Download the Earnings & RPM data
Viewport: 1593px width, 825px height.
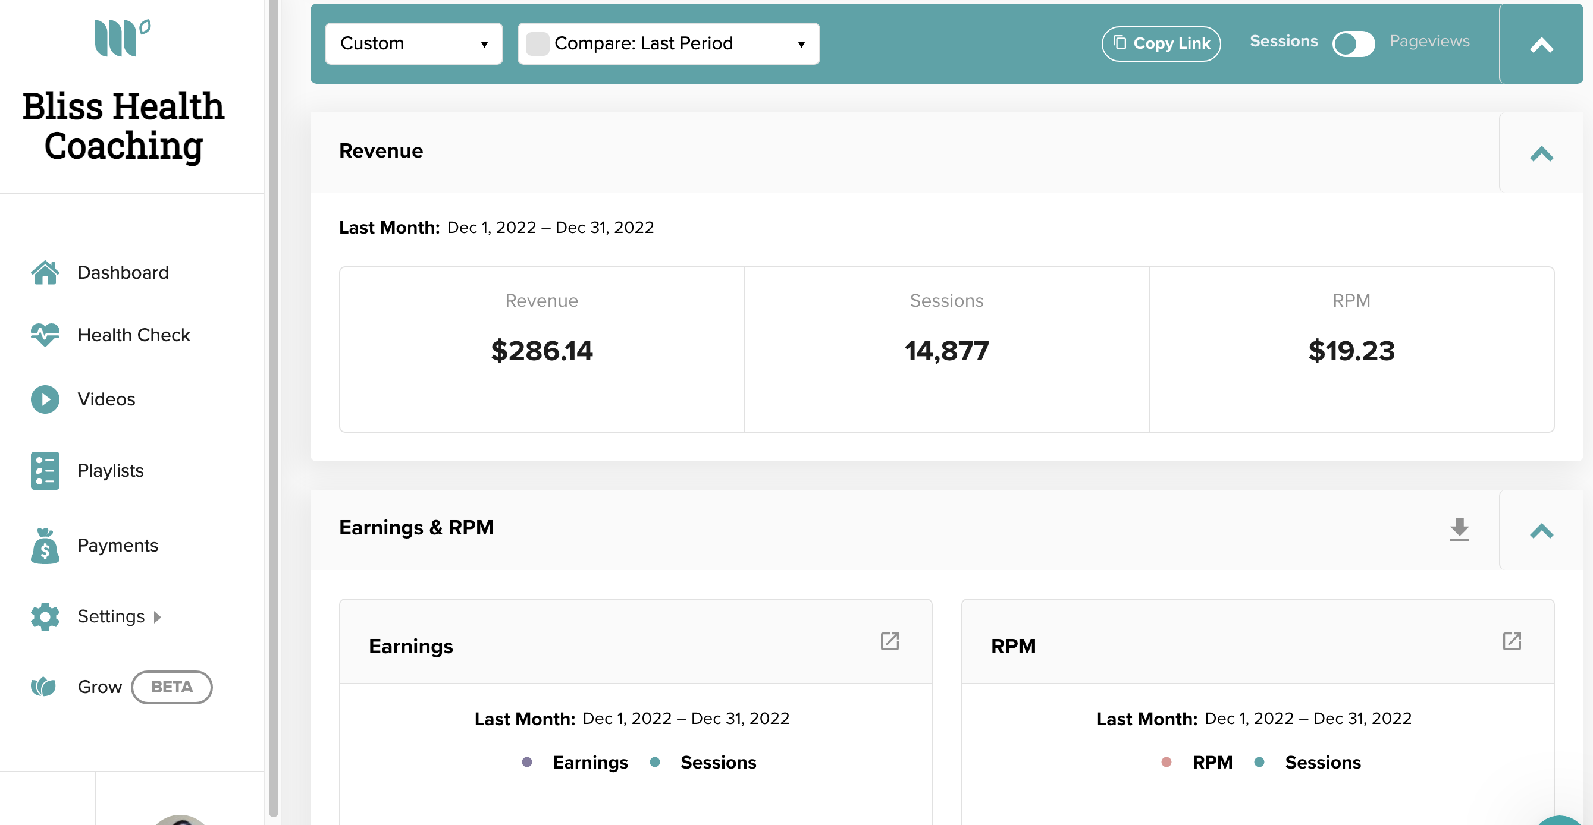[1459, 530]
